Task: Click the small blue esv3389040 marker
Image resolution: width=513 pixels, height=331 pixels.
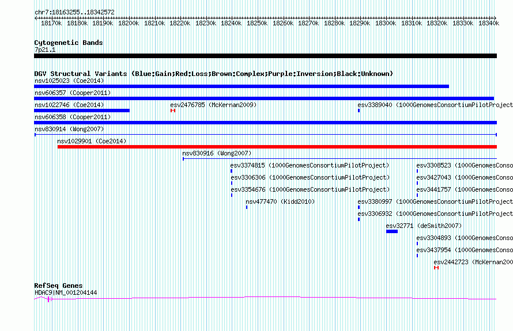Action: (359, 111)
